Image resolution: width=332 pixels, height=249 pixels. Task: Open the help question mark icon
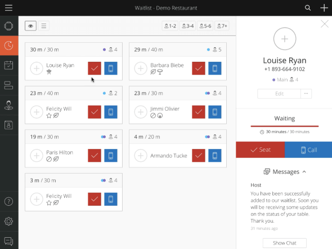click(x=8, y=201)
